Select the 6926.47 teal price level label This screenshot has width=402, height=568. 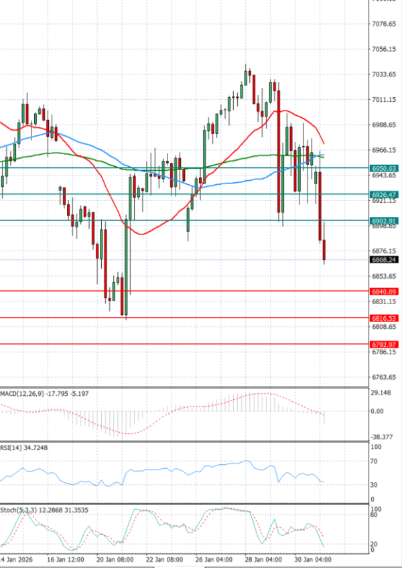click(384, 194)
